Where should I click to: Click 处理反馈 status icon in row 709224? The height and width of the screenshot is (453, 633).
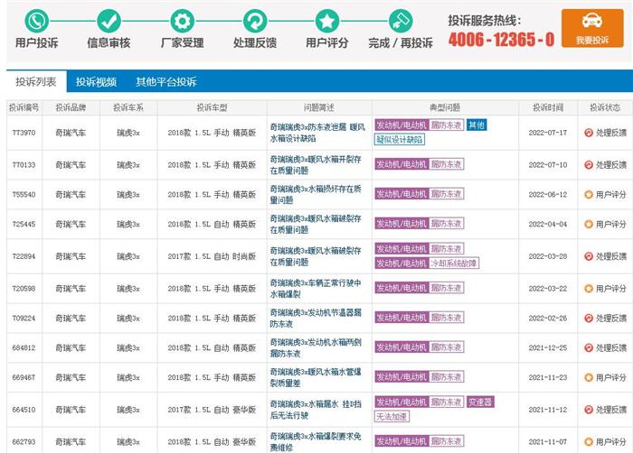click(x=589, y=319)
